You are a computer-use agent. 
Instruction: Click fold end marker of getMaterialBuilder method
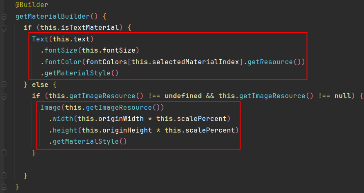[x=4, y=187]
